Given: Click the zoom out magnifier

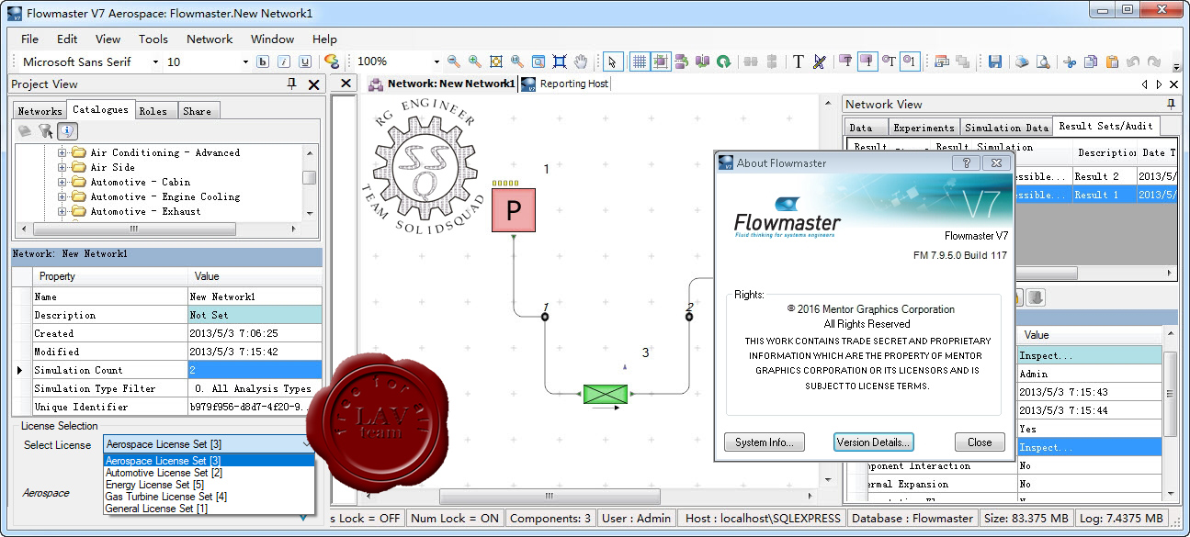Looking at the screenshot, I should click(454, 62).
